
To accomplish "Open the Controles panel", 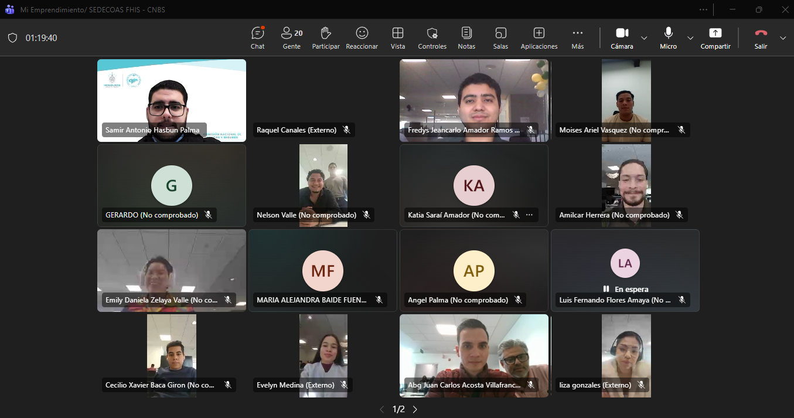I will (432, 38).
